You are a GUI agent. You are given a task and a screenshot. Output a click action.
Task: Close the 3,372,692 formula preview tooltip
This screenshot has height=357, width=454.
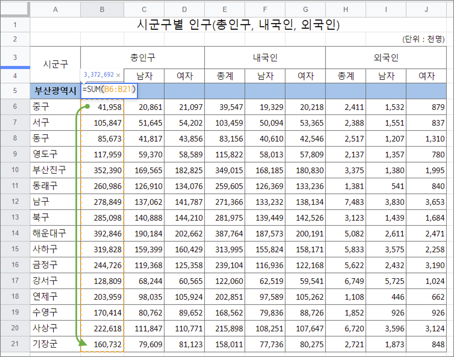pyautogui.click(x=118, y=75)
